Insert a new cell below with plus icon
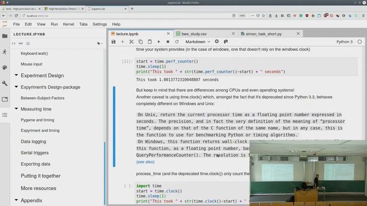Screen dimensions: 367x206 click(122, 42)
